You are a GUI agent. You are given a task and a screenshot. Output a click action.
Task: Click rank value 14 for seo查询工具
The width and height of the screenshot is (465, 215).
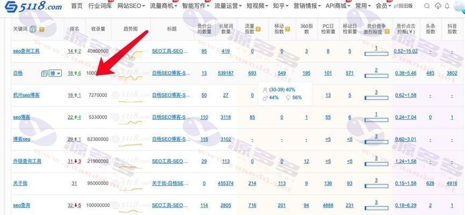(x=70, y=51)
